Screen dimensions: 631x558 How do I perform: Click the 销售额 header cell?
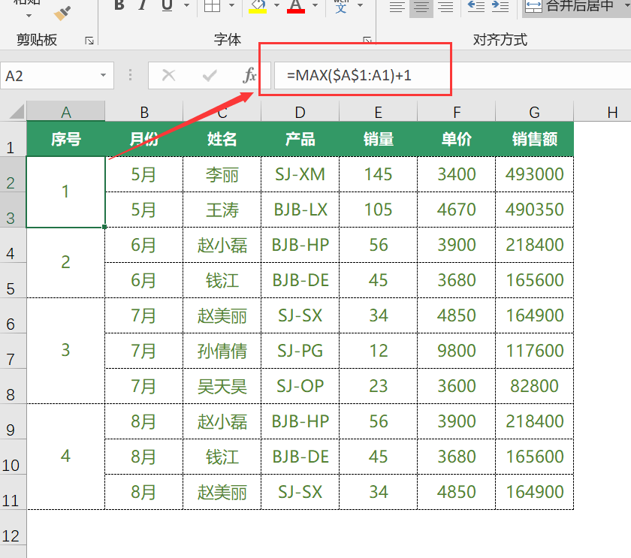click(534, 139)
